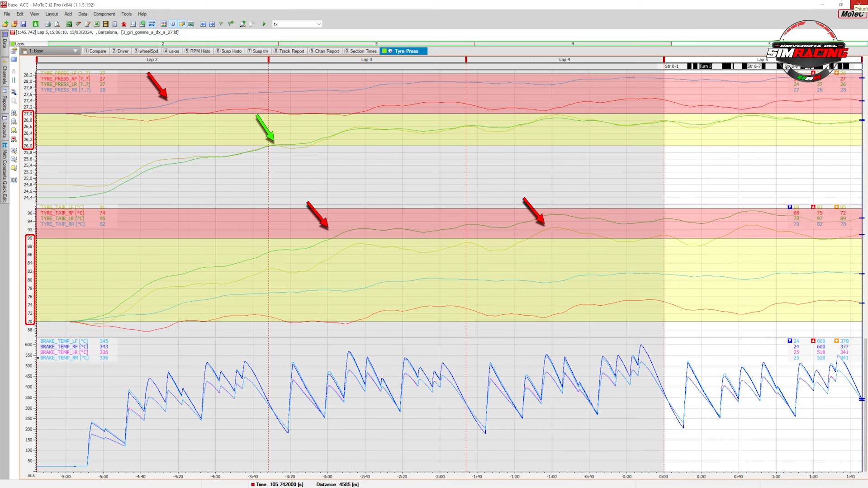This screenshot has width=868, height=488.
Task: Open the Channels side panel
Action: coord(5,75)
